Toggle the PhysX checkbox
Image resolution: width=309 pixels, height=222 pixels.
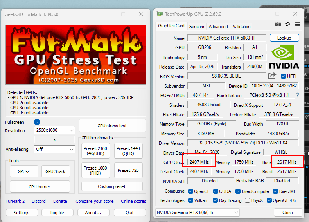[247, 200]
